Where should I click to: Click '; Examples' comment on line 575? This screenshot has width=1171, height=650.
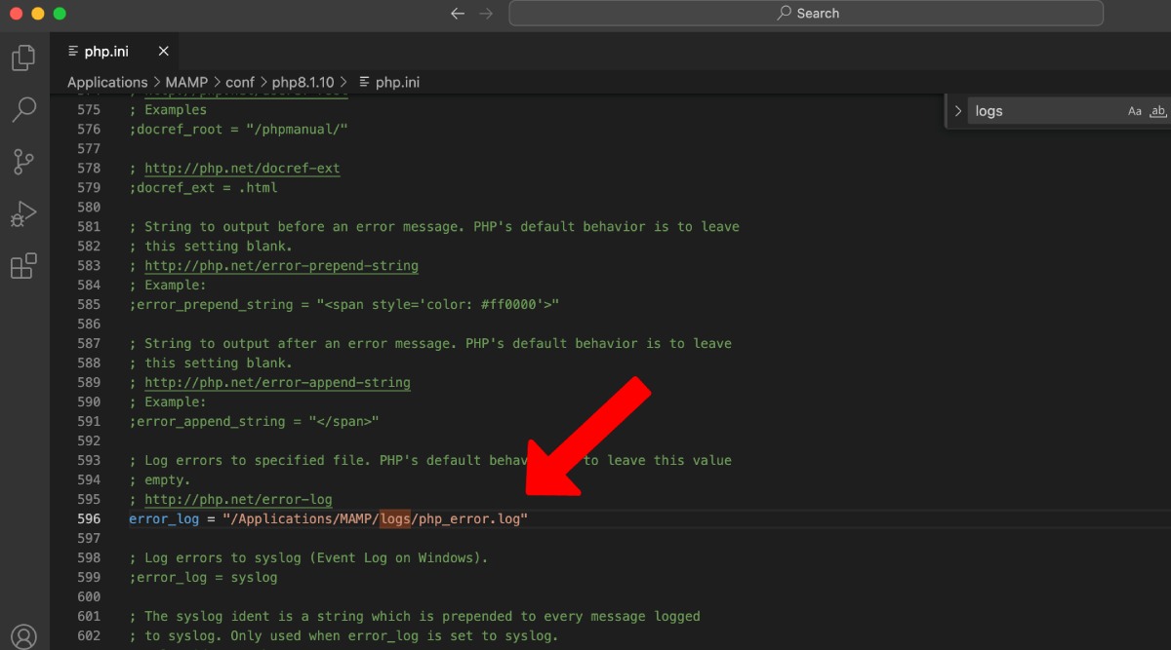click(x=168, y=109)
